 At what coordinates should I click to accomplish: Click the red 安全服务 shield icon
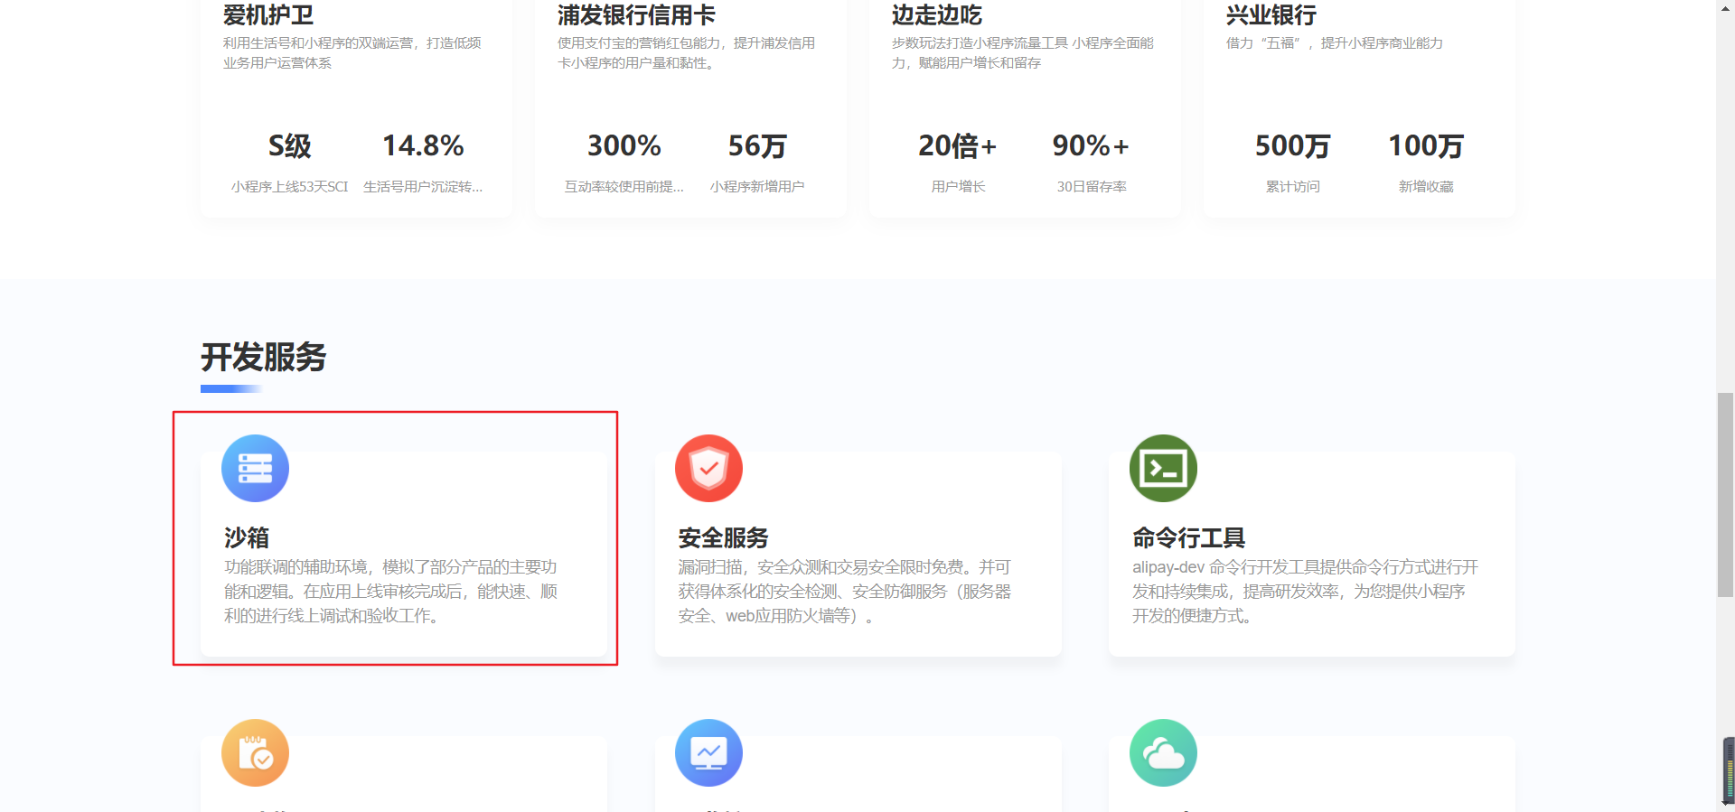[708, 468]
